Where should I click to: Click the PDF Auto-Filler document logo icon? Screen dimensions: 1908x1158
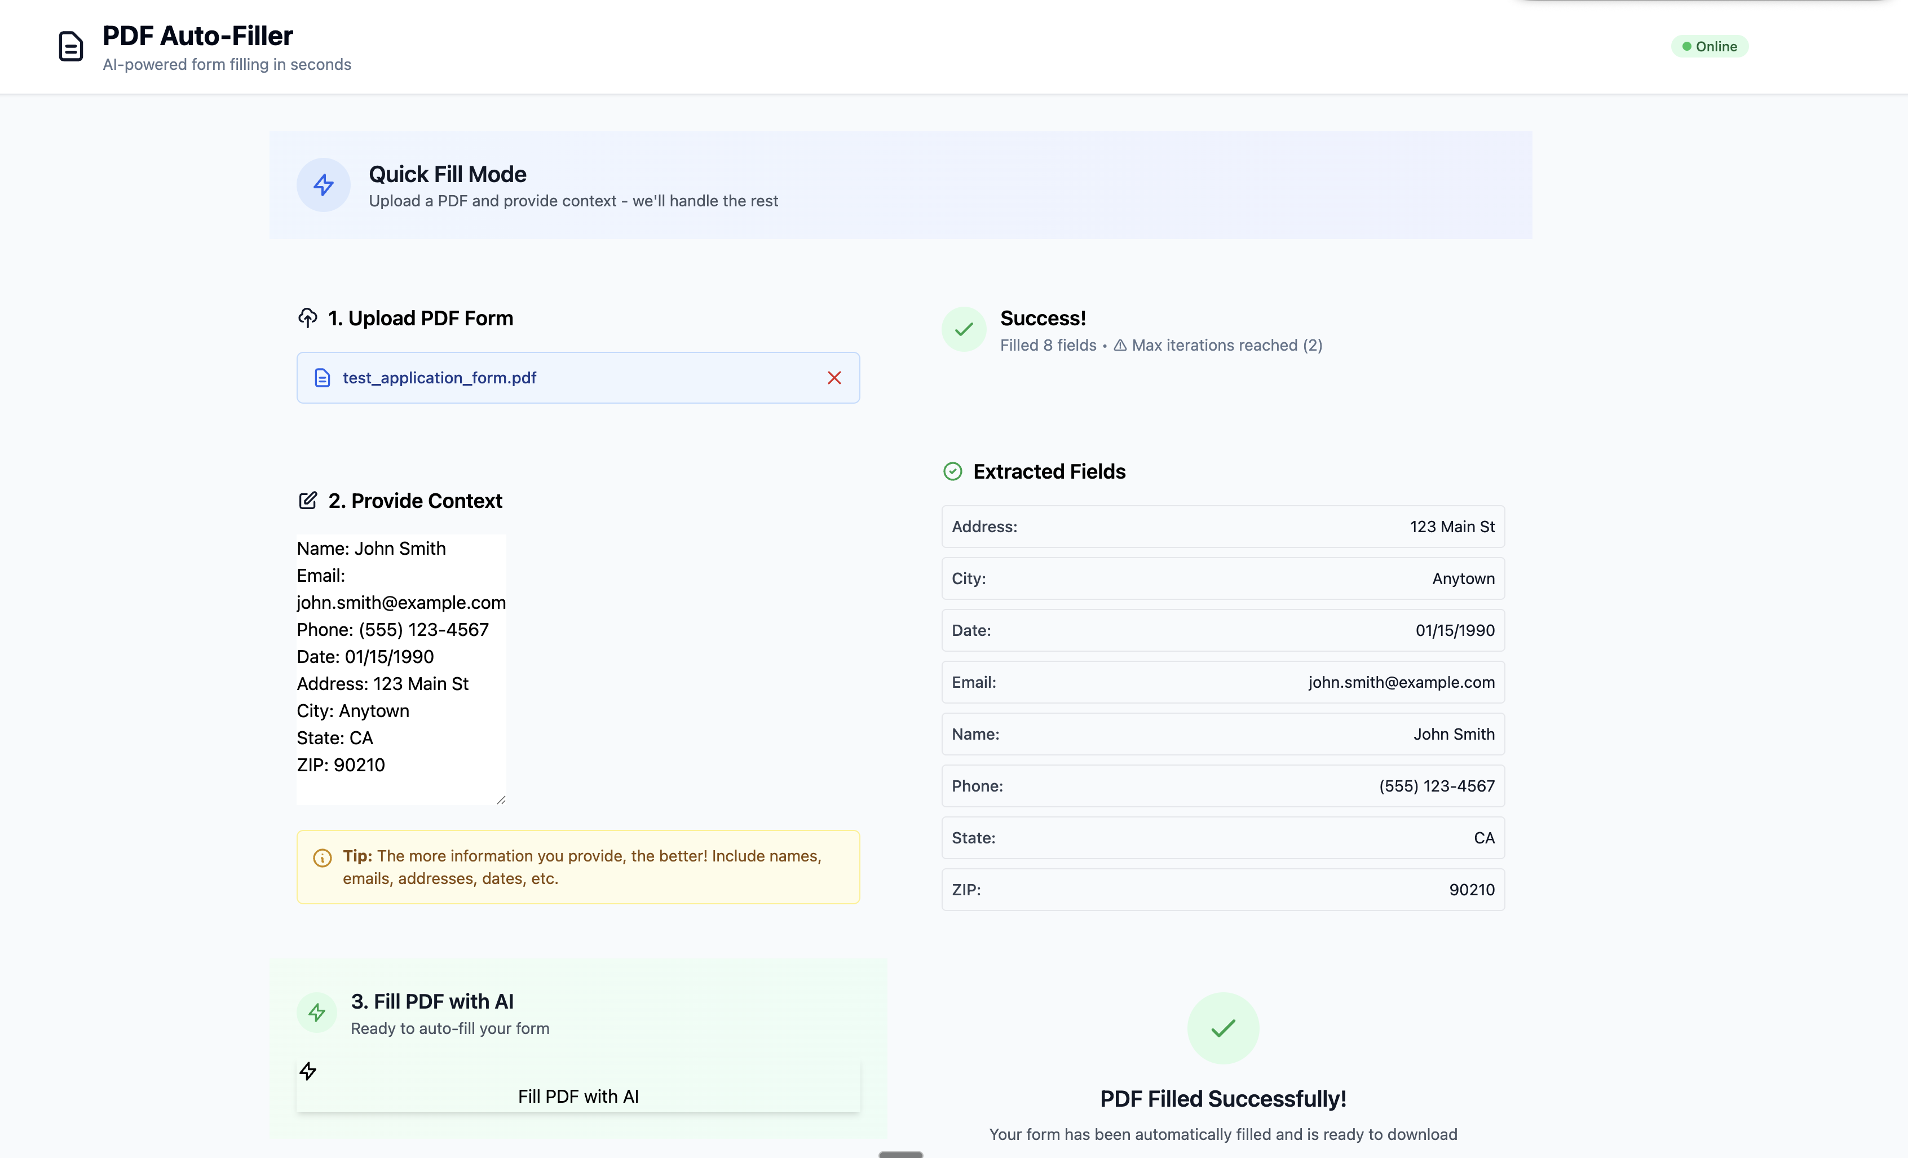[70, 46]
